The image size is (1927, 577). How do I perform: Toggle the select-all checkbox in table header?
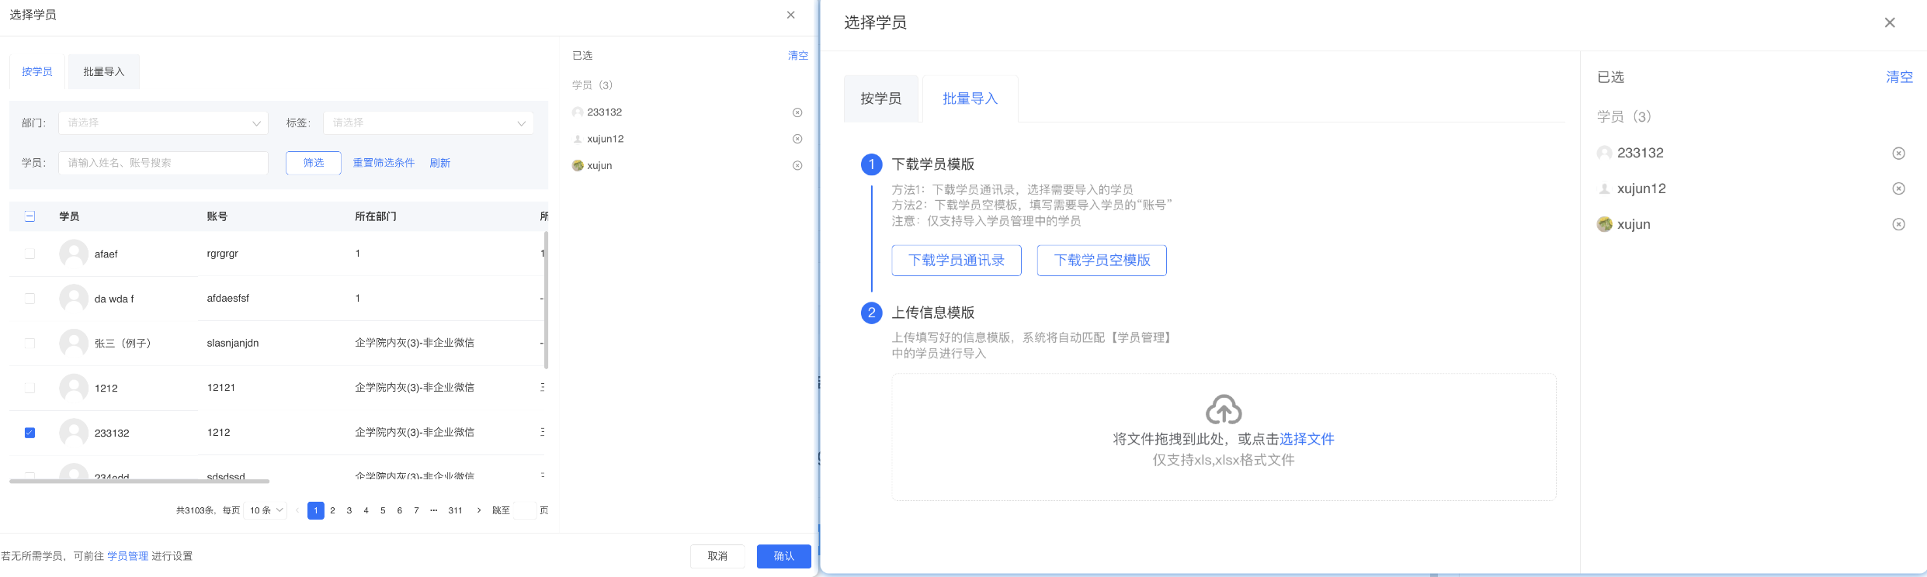pyautogui.click(x=30, y=216)
